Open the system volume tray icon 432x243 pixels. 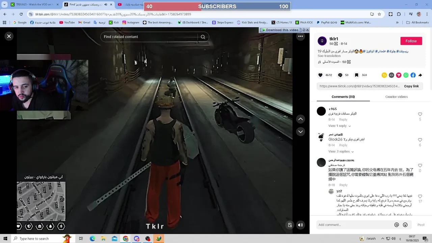click(x=394, y=239)
